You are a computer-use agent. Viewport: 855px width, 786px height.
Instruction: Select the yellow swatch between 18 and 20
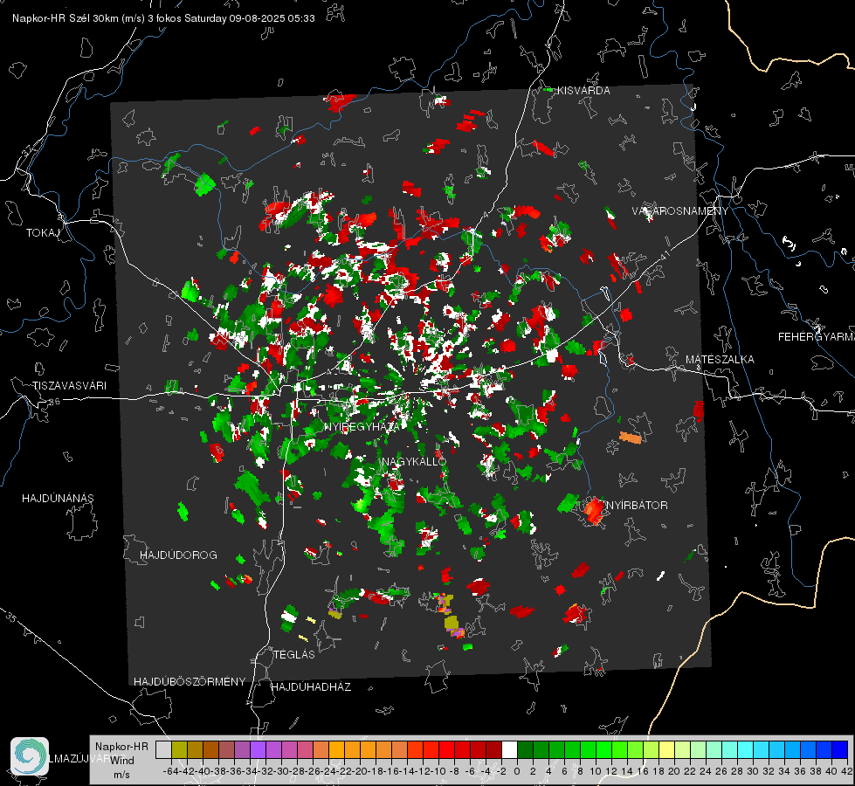coord(666,750)
